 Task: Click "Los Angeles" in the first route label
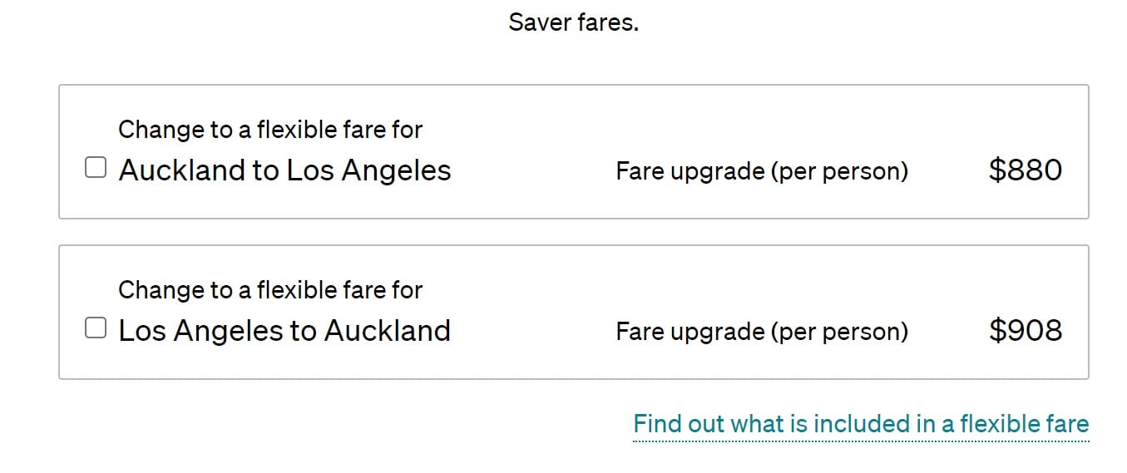(x=368, y=170)
